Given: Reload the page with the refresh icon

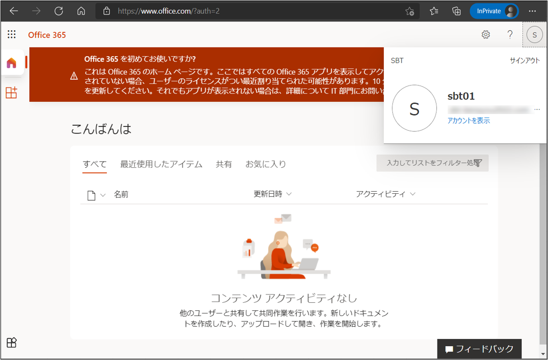Looking at the screenshot, I should click(x=59, y=11).
